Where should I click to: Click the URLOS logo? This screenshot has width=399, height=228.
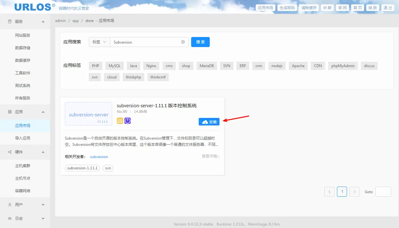(x=35, y=7)
